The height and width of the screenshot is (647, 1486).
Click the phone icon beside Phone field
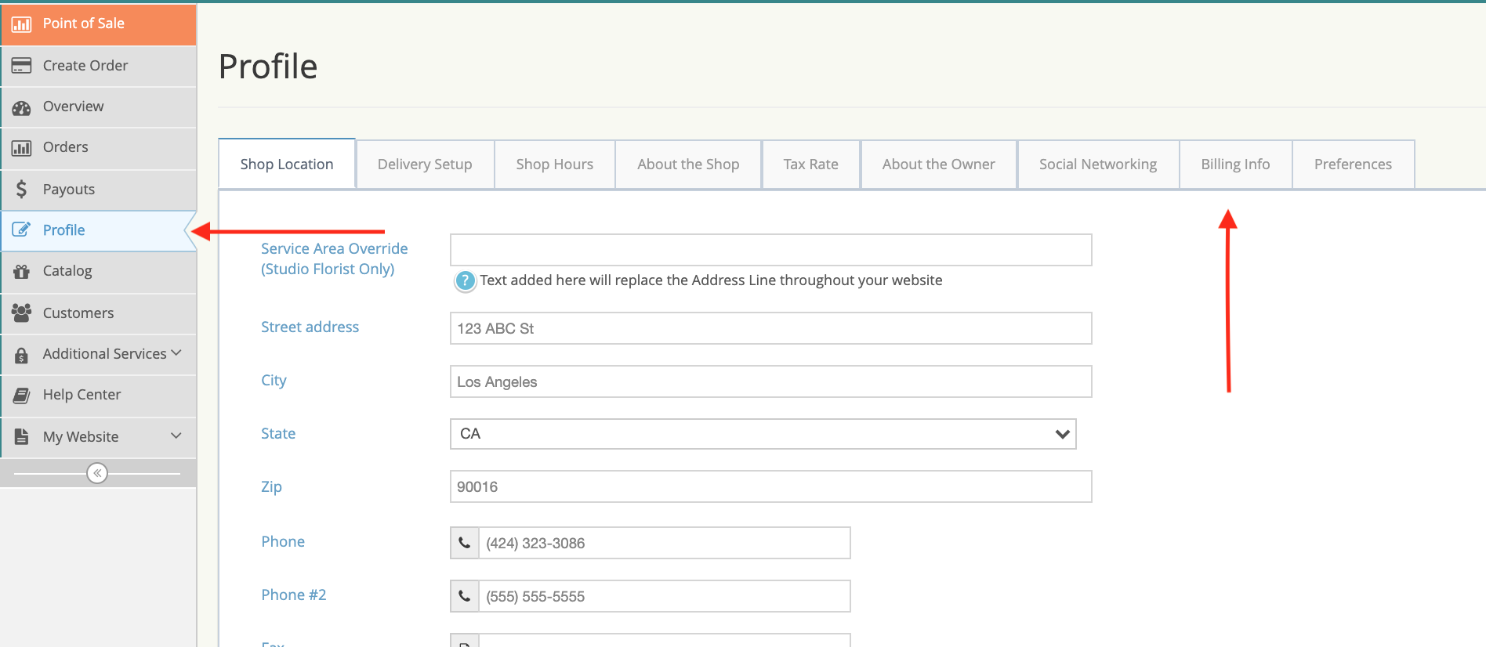tap(465, 543)
